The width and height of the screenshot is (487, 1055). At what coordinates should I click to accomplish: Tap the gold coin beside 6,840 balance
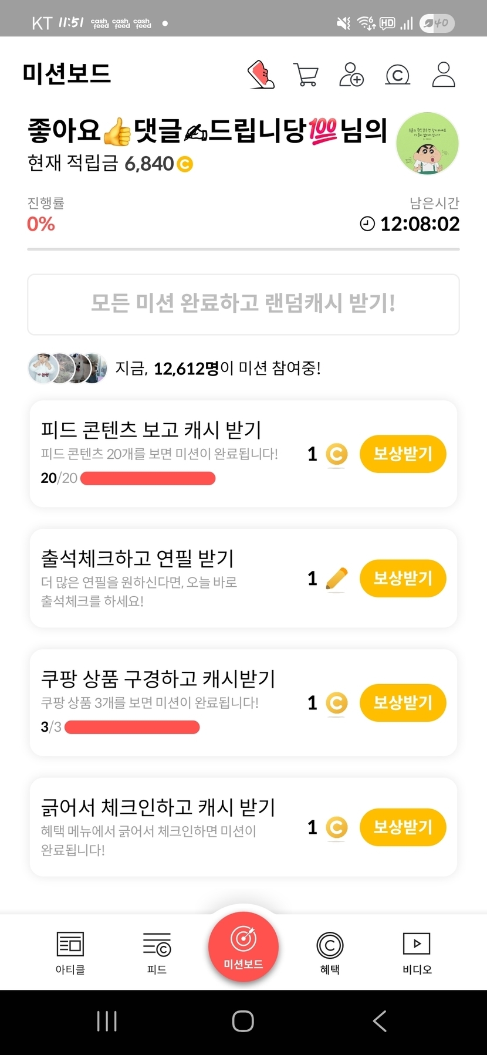(x=185, y=164)
